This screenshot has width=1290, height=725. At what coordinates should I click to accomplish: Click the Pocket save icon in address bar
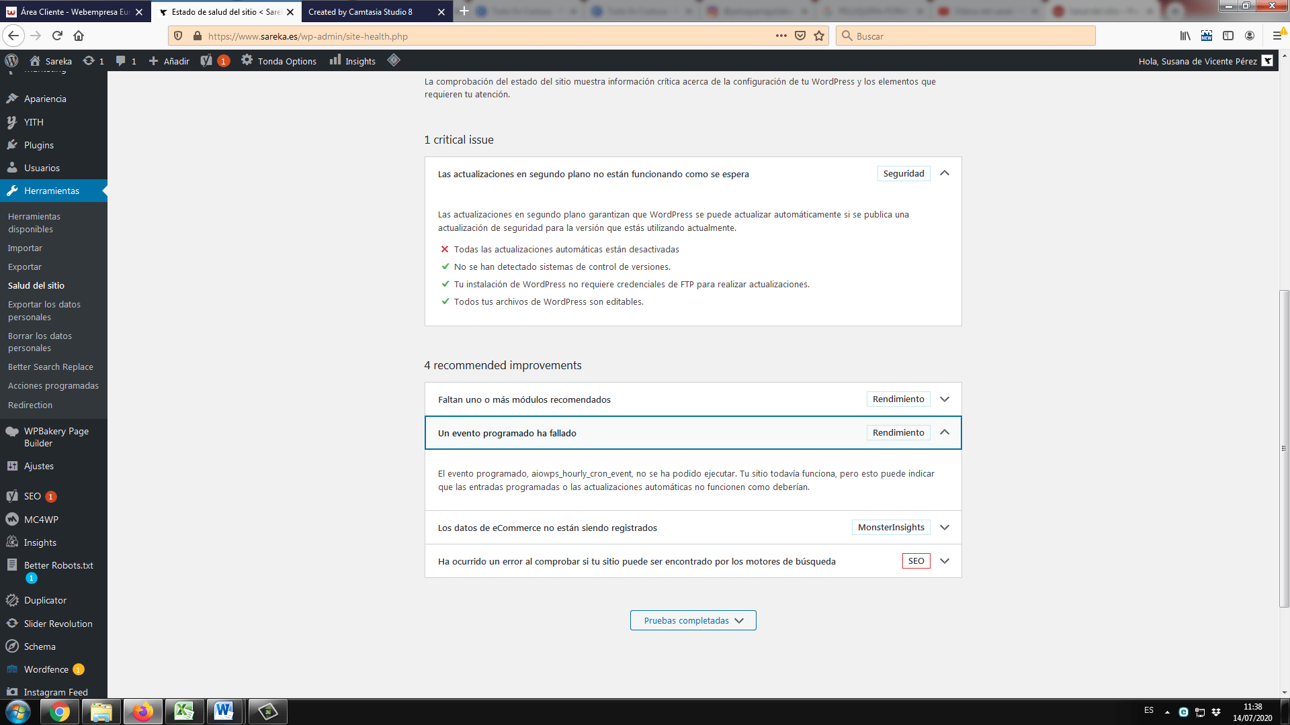point(800,36)
